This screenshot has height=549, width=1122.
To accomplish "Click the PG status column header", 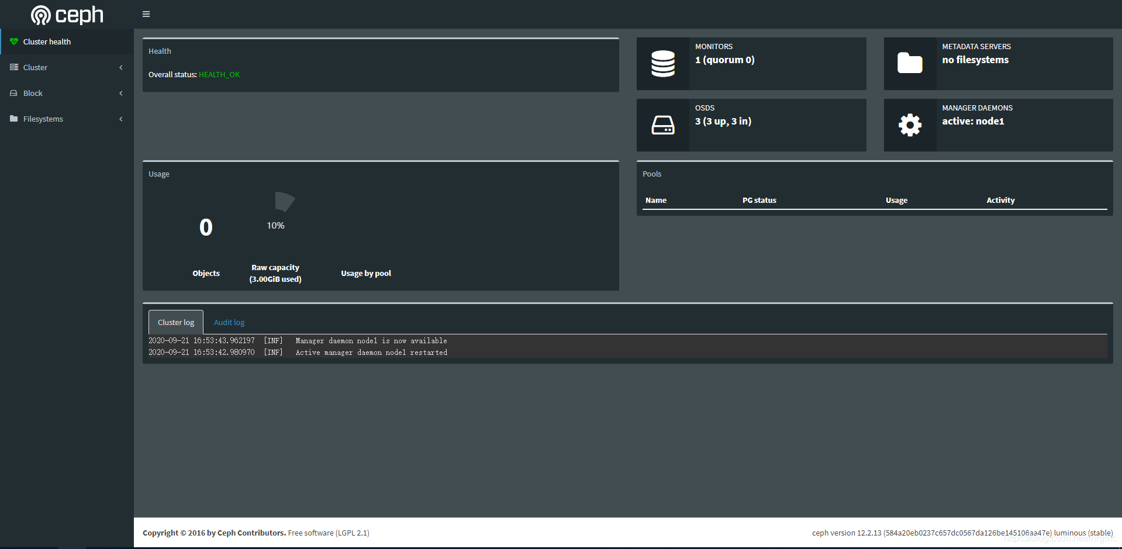I will coord(759,200).
